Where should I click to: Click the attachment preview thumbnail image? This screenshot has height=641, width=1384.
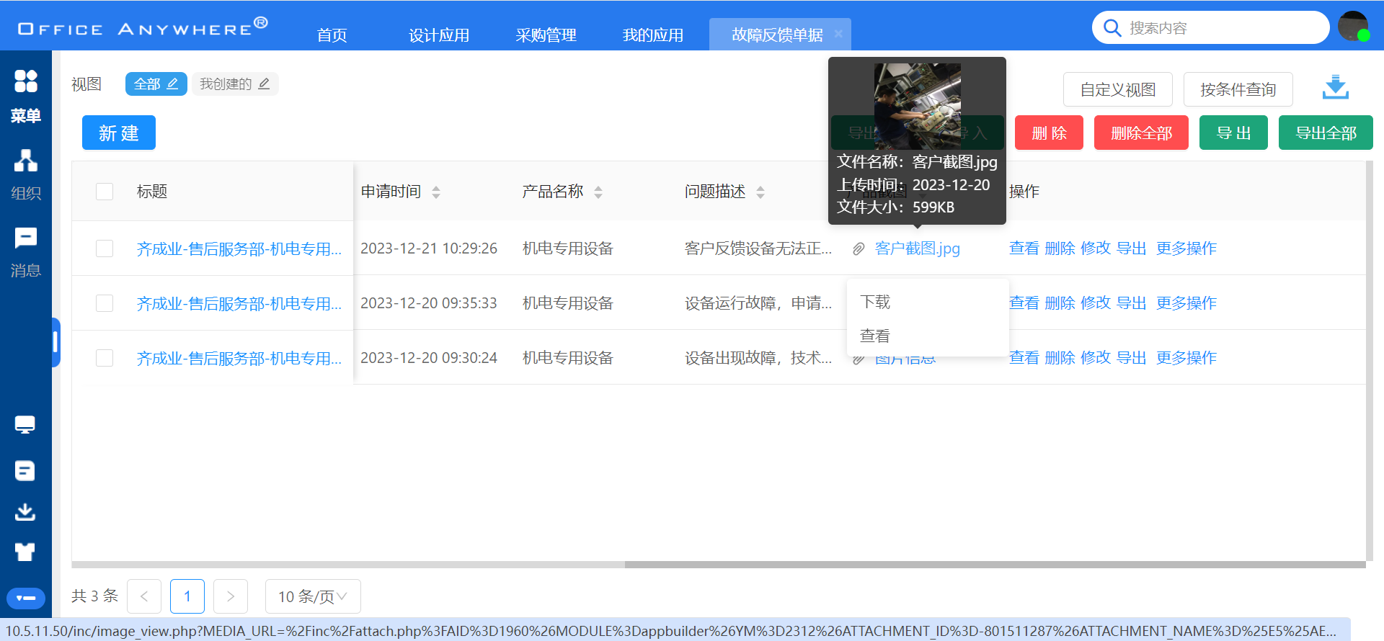tap(917, 106)
